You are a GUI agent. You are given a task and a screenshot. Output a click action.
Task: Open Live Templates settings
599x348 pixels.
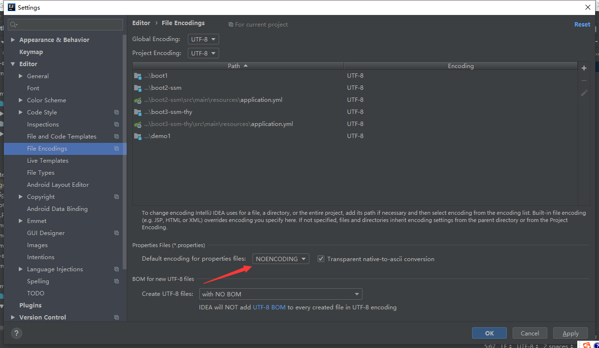point(48,160)
